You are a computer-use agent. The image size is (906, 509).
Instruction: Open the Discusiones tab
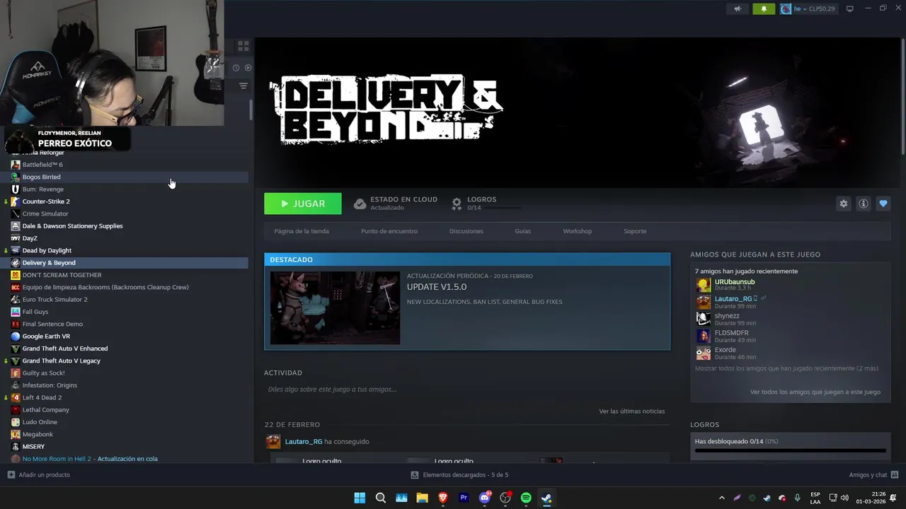466,231
